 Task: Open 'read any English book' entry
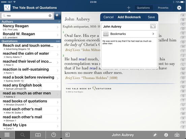[x=30, y=87]
